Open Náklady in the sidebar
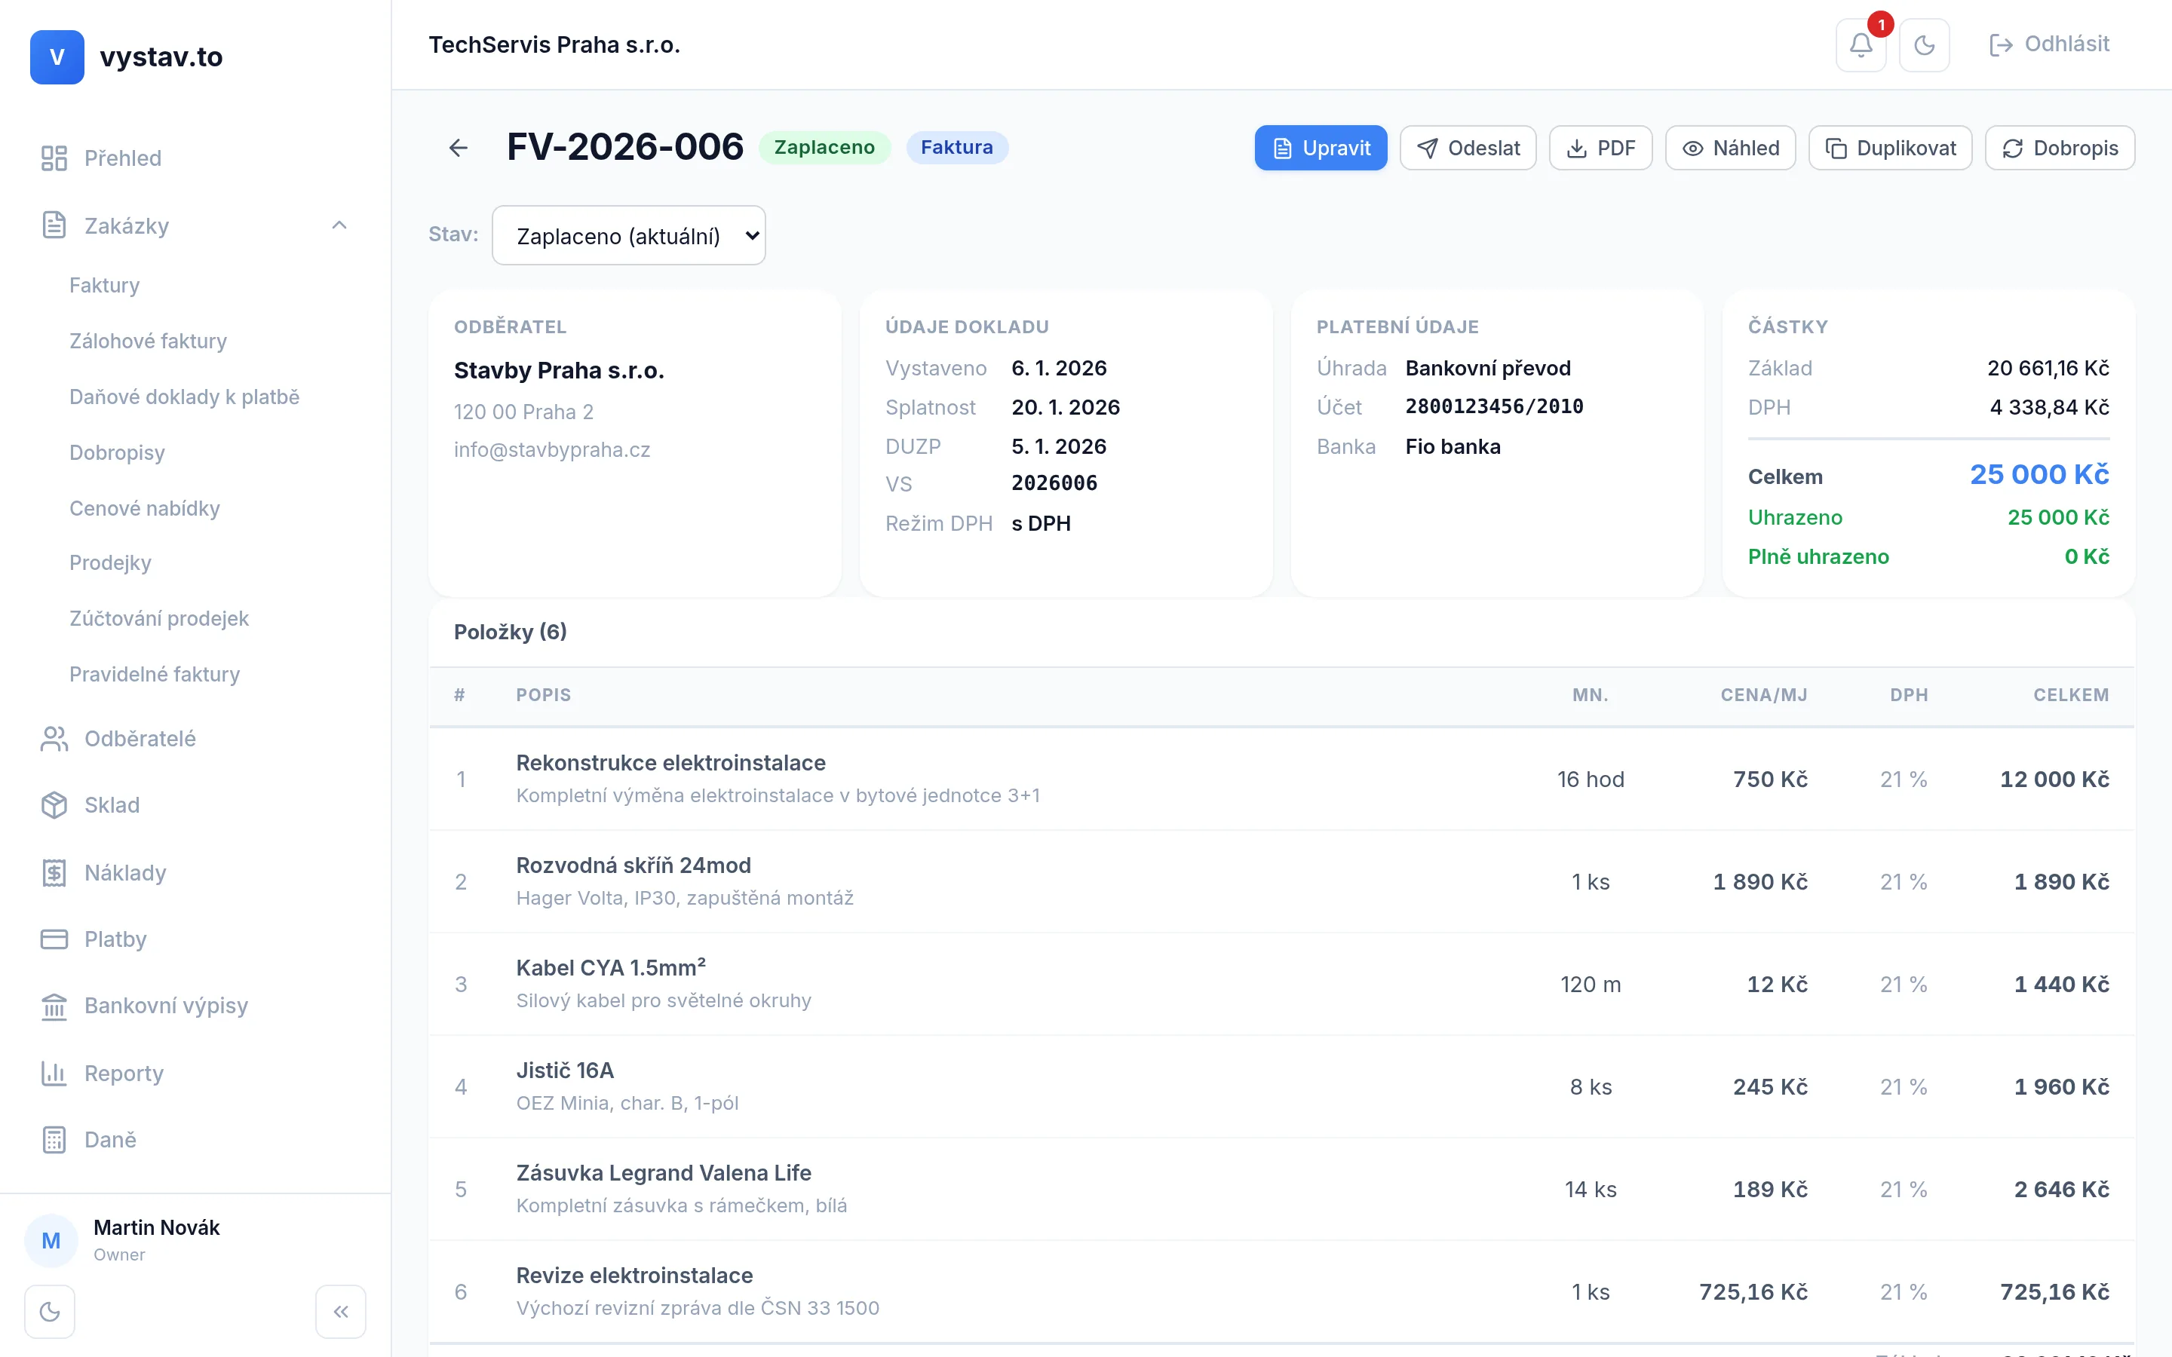 coord(124,872)
